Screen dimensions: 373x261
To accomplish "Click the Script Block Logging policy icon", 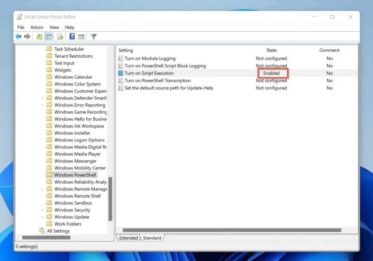I will point(121,66).
